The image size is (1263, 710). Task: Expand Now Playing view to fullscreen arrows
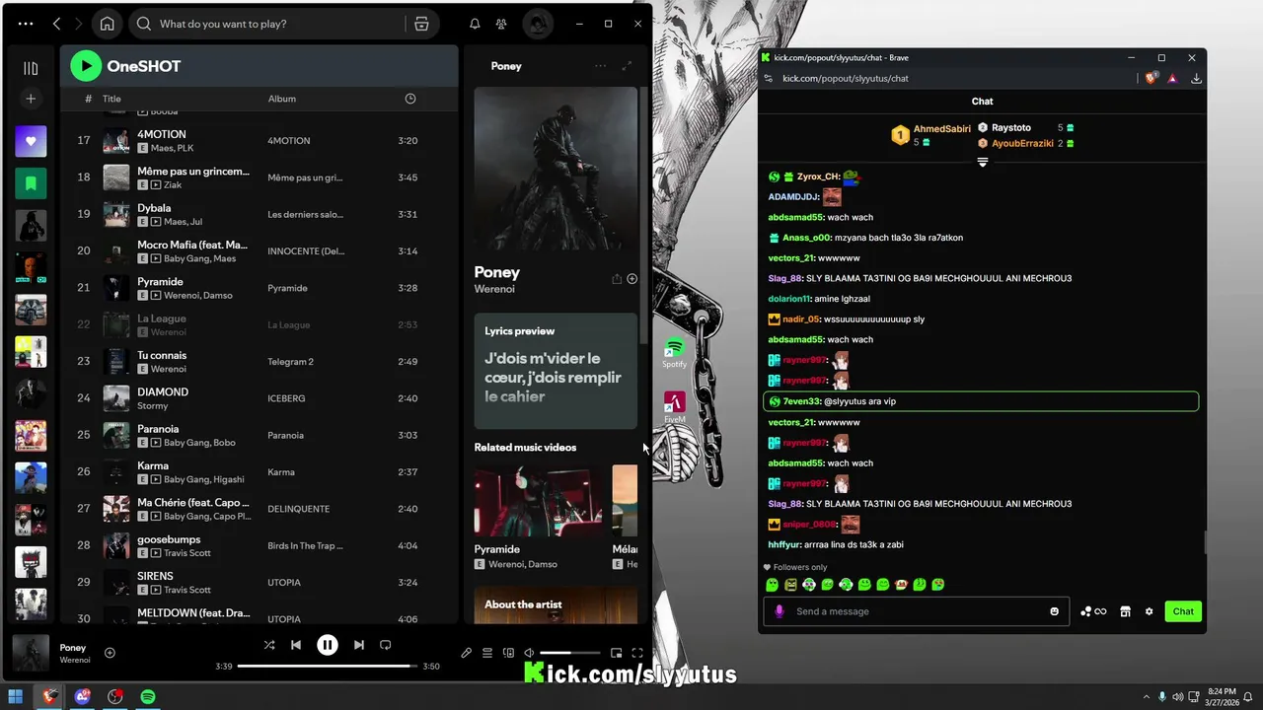tap(627, 66)
